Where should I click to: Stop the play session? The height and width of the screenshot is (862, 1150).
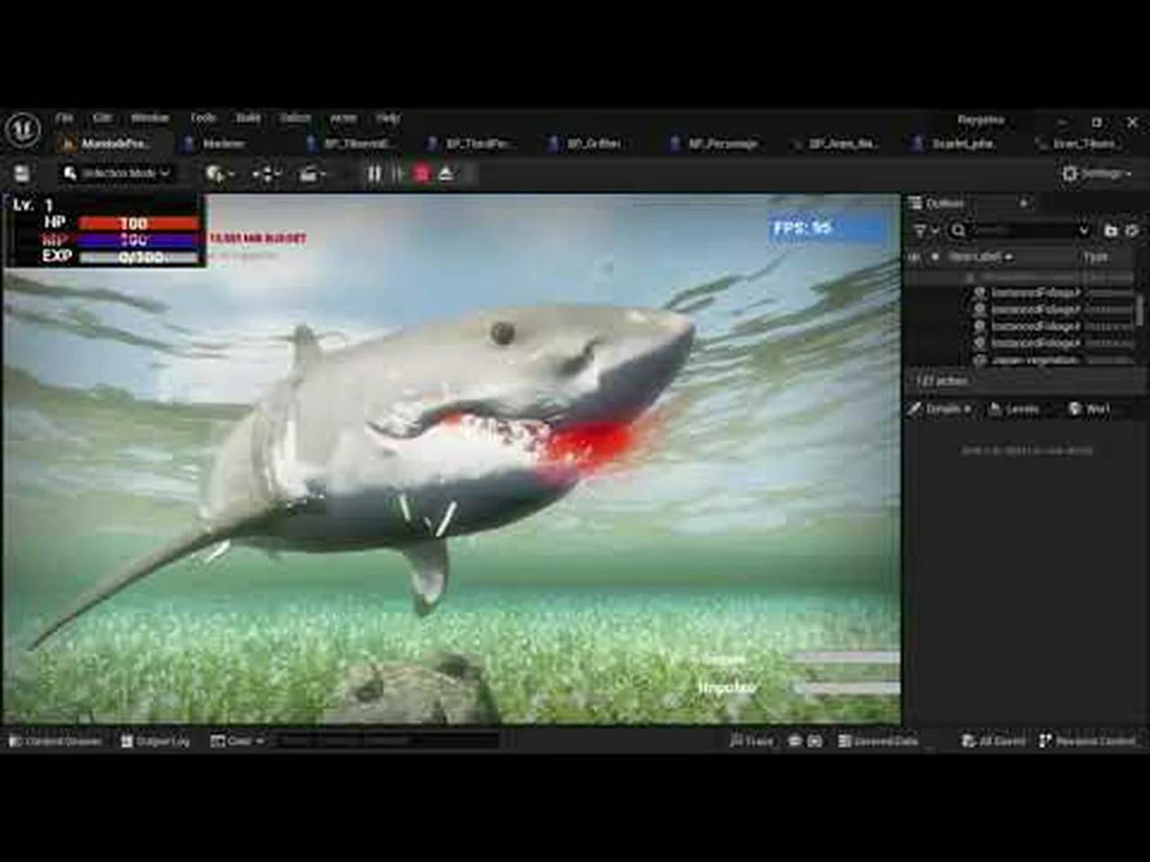(420, 173)
